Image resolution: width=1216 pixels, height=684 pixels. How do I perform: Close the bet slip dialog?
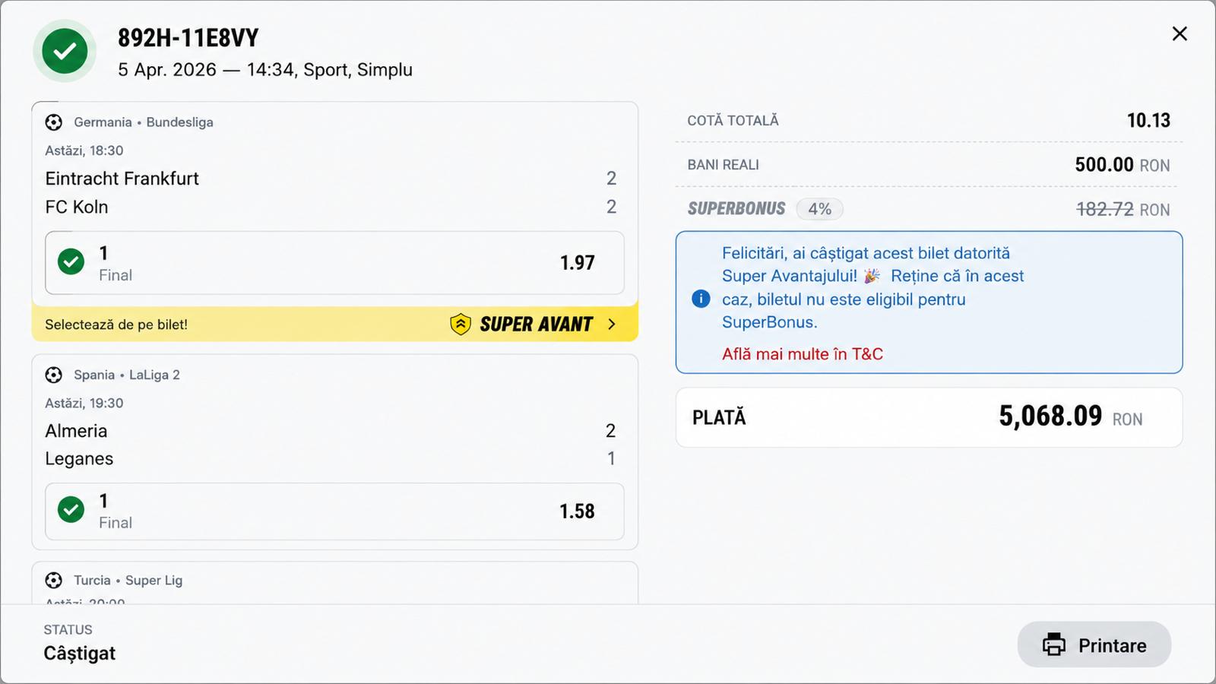click(1180, 33)
